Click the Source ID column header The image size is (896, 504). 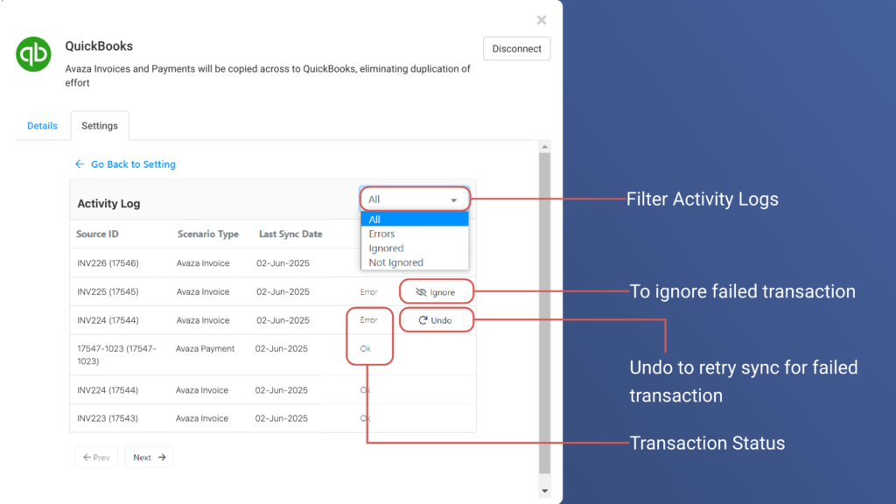coord(97,234)
